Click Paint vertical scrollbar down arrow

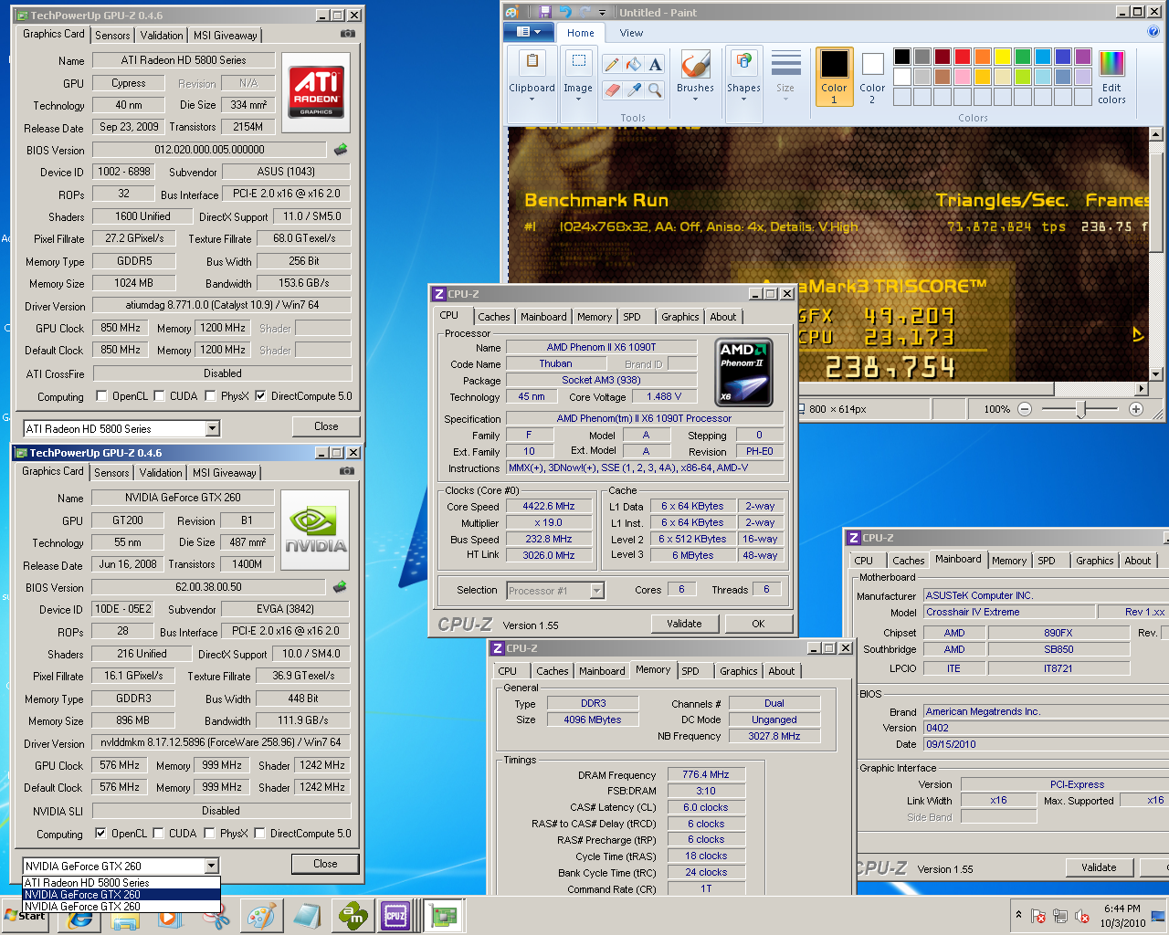(1156, 374)
